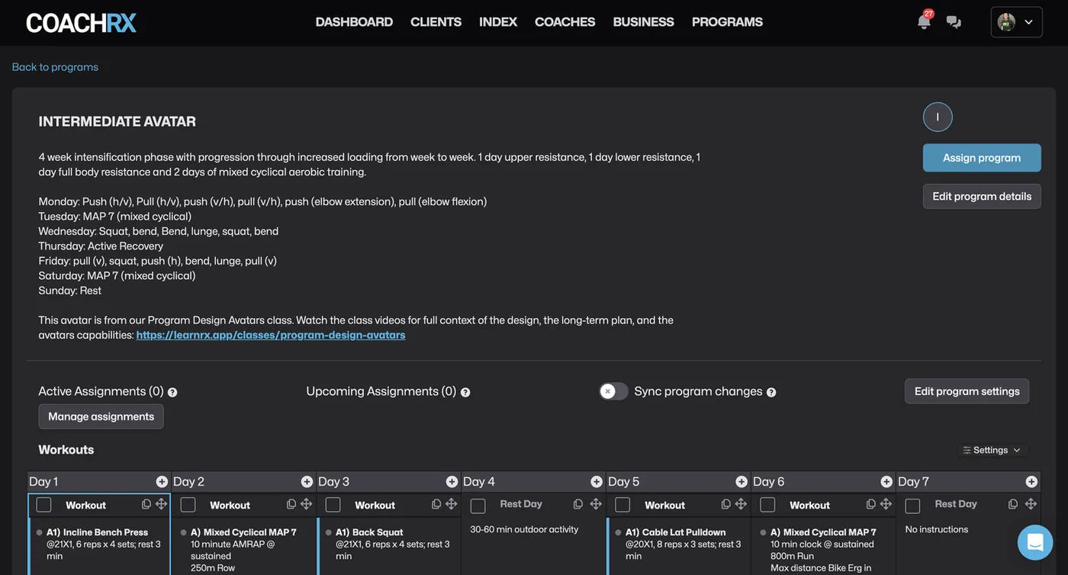Open the user profile dropdown

tap(1016, 22)
